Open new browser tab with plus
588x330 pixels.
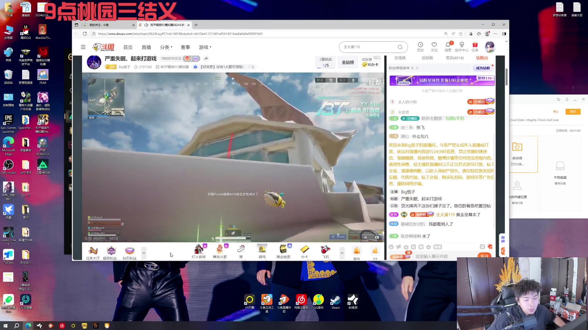point(196,25)
